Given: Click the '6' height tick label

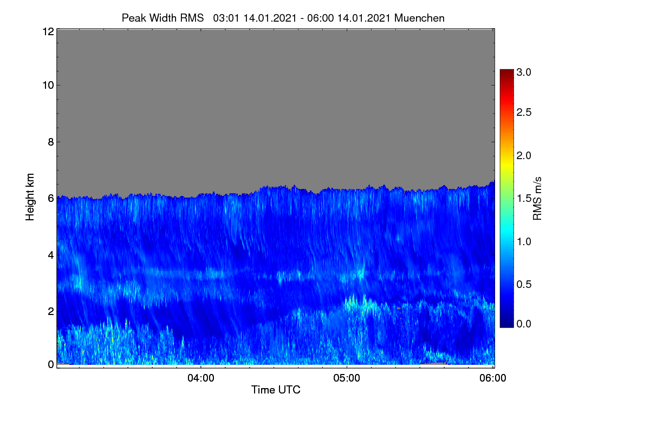Looking at the screenshot, I should [50, 198].
